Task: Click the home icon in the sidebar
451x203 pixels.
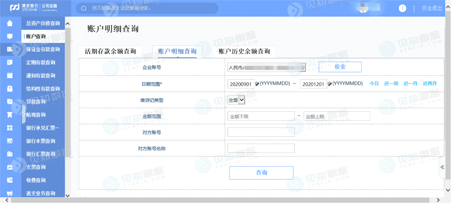Action: (10, 23)
